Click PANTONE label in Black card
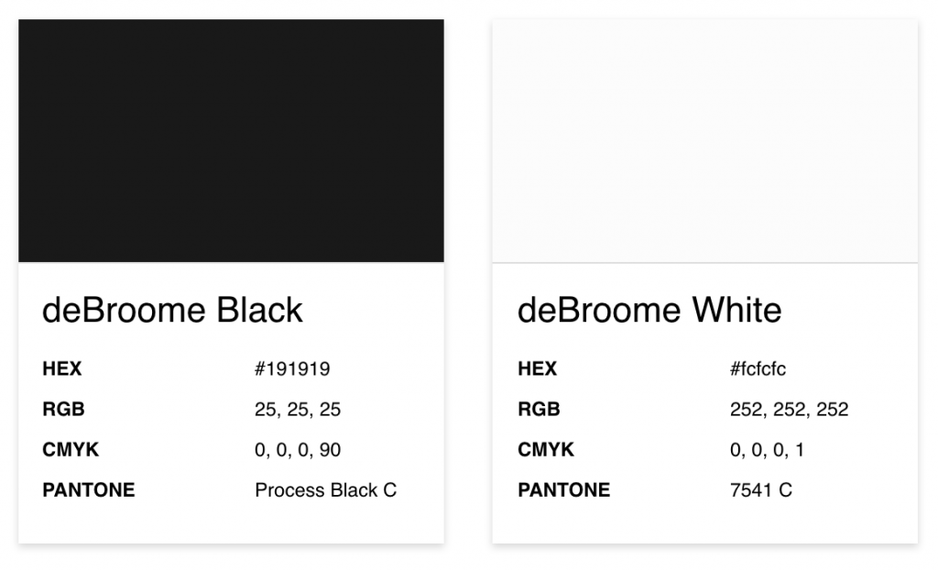Screen dimensions: 938x571 click(89, 490)
